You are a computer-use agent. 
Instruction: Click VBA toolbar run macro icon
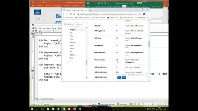(x=59, y=31)
